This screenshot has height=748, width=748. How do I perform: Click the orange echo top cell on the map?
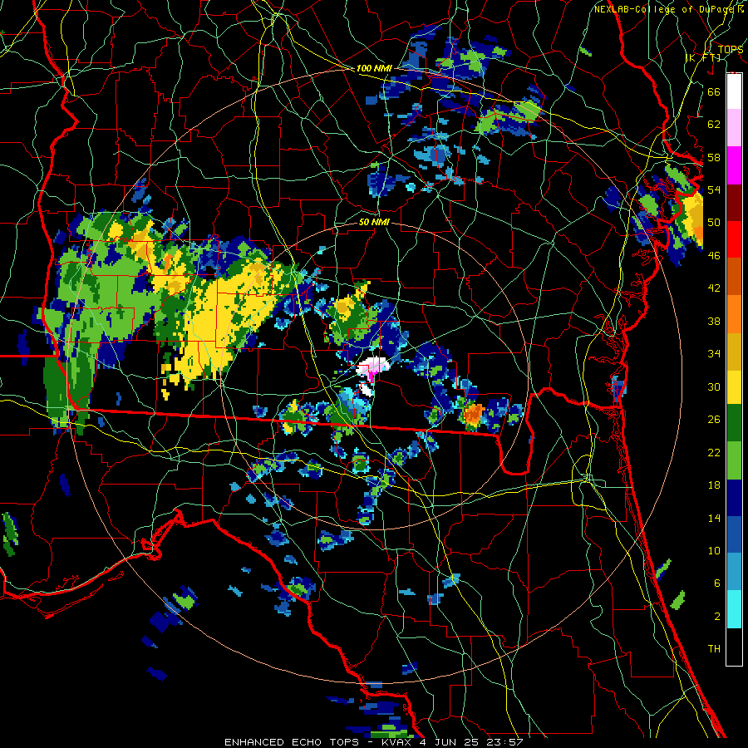(475, 413)
